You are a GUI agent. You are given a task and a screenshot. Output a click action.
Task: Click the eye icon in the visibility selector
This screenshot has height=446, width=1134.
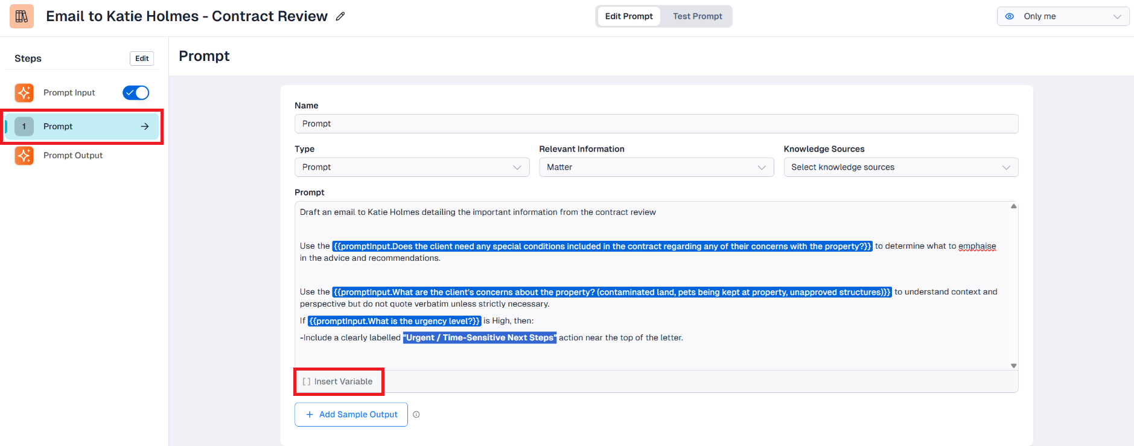pyautogui.click(x=1010, y=16)
